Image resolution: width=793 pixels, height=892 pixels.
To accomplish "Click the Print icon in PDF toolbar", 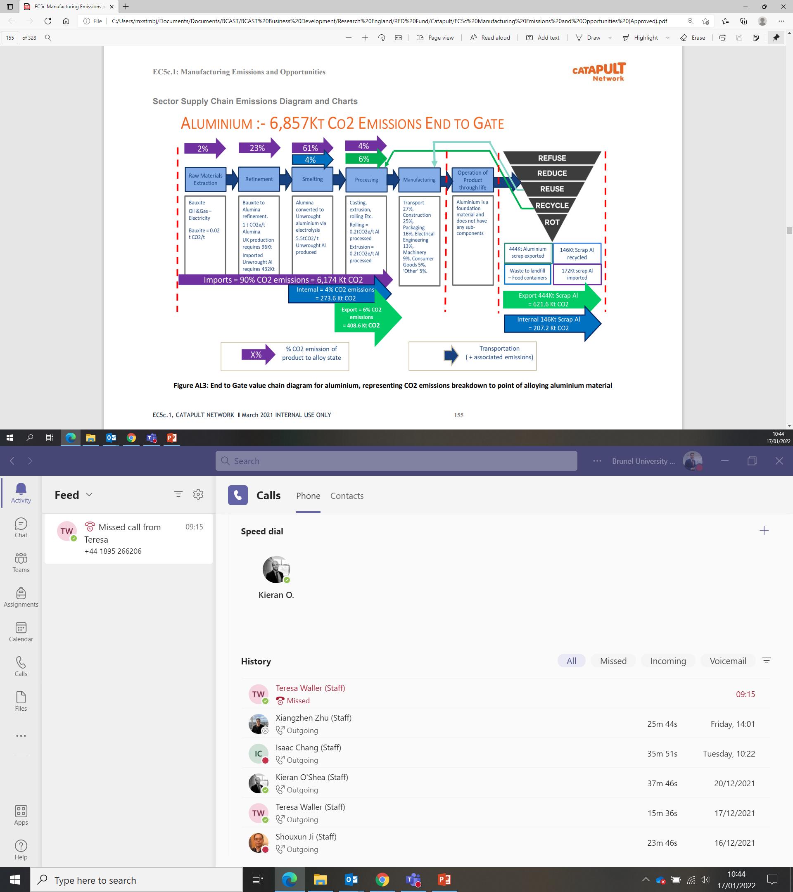I will (723, 38).
